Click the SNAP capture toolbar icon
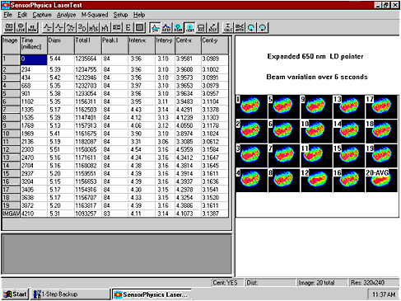 9,27
